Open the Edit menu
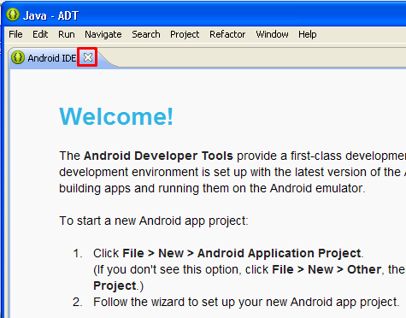The image size is (406, 318). click(x=40, y=34)
